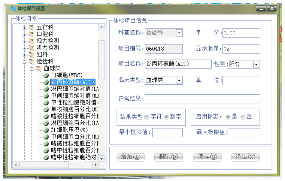Click the 显示顺序 input field

click(x=241, y=49)
